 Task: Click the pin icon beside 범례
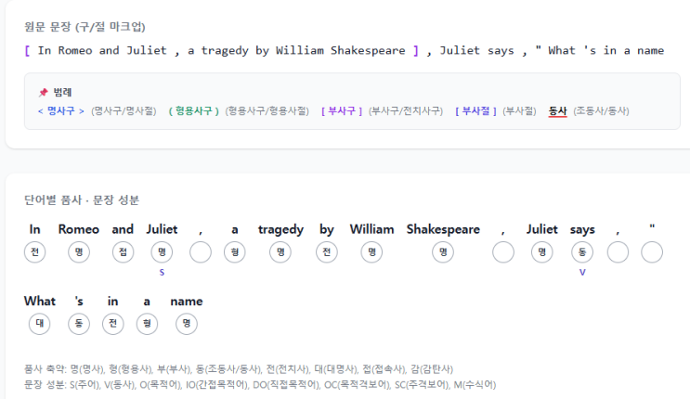click(x=43, y=93)
